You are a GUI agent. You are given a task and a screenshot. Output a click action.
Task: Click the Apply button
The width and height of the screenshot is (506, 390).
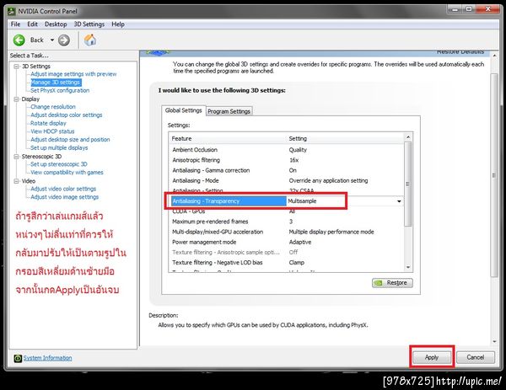(x=432, y=357)
